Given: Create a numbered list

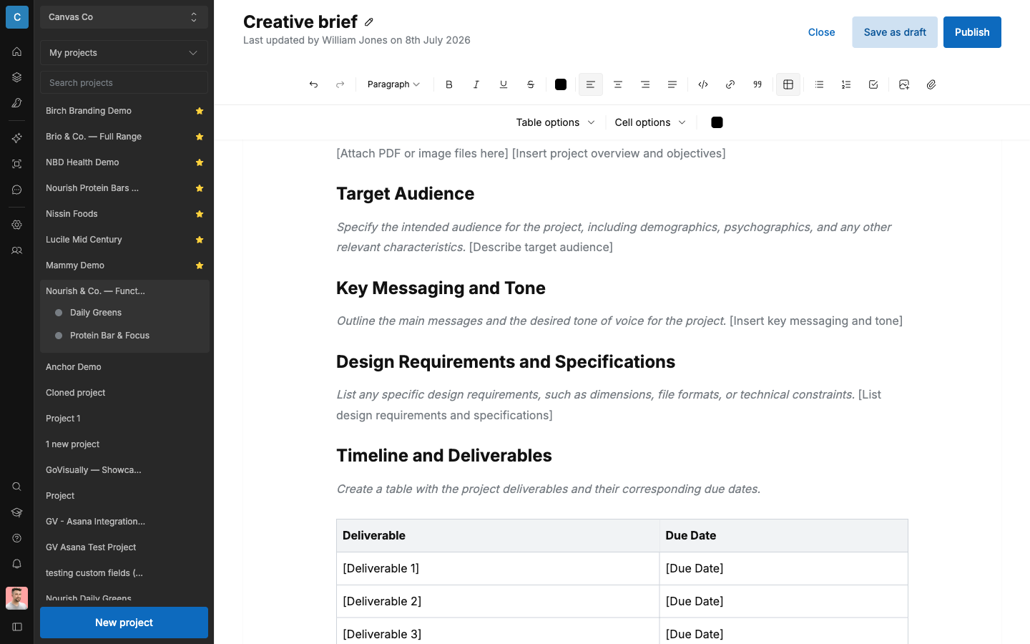Looking at the screenshot, I should pos(846,84).
